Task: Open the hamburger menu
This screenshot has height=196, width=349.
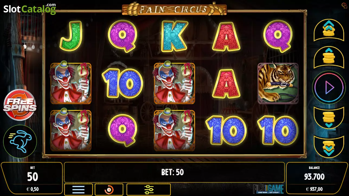Action: pyautogui.click(x=78, y=190)
